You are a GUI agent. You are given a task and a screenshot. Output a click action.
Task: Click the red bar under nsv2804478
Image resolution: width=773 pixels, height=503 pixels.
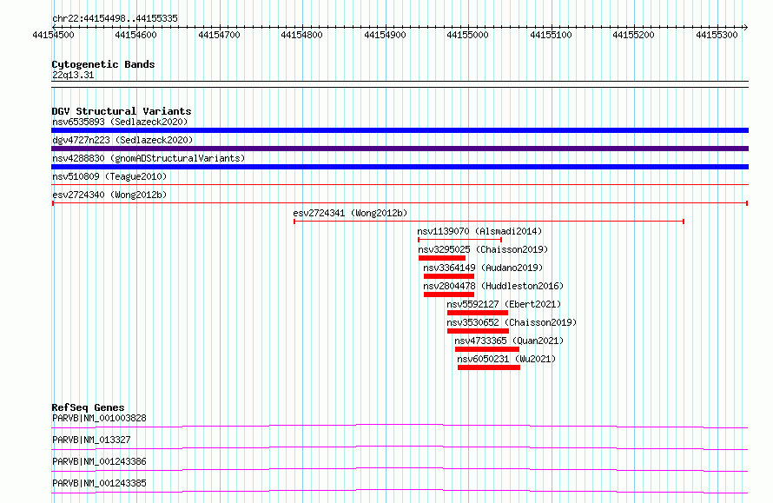pos(449,295)
